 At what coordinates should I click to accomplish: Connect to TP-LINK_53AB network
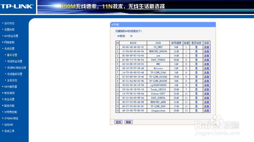pyautogui.click(x=206, y=72)
